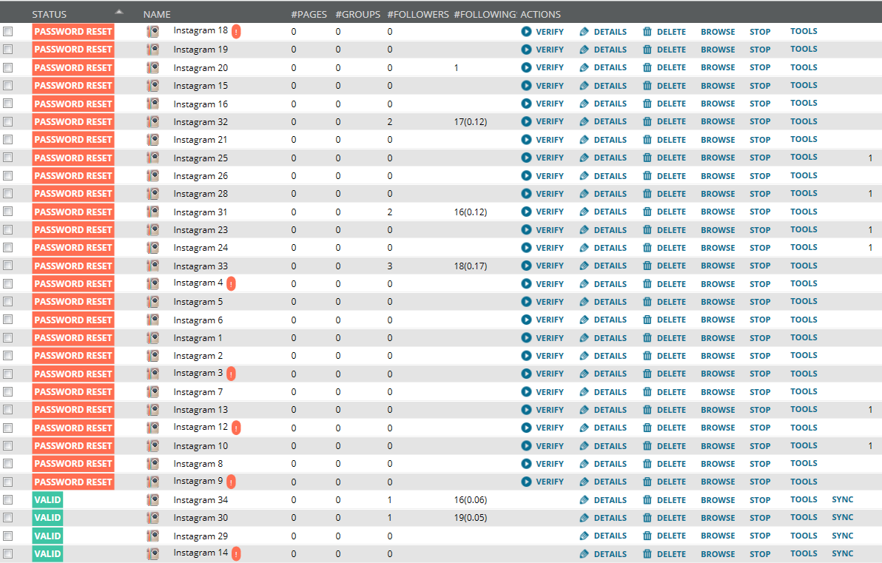The width and height of the screenshot is (882, 563).
Task: Click the warning badge next to Instagram 3
Action: [x=231, y=374]
